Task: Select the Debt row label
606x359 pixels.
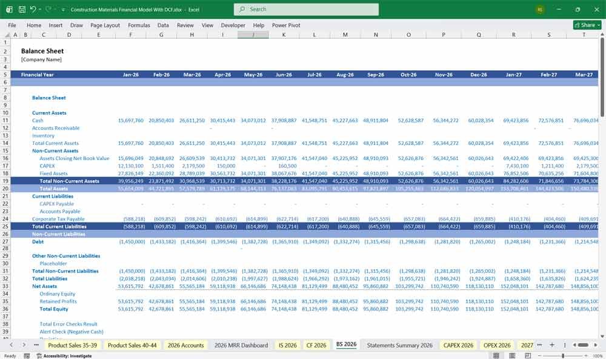Action: (38, 241)
